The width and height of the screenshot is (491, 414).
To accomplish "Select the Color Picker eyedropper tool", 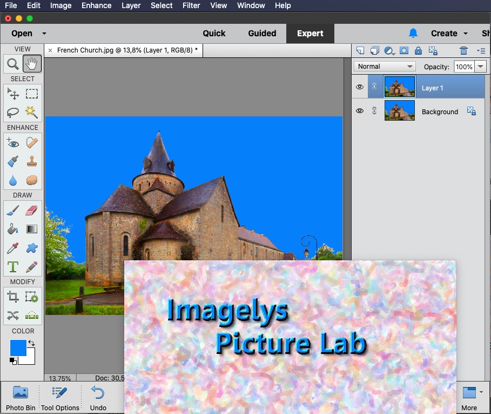I will pos(13,248).
